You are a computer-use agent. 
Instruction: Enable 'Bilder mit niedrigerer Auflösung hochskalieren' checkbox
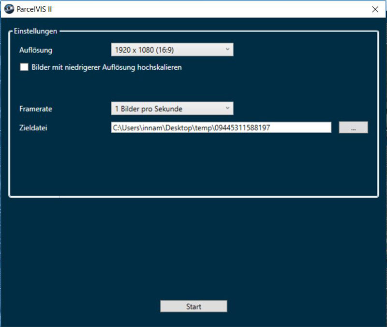point(24,67)
